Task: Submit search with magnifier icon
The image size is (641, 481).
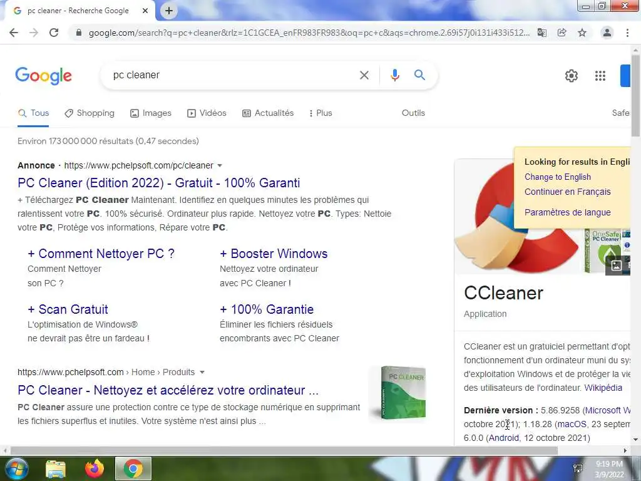Action: 420,75
